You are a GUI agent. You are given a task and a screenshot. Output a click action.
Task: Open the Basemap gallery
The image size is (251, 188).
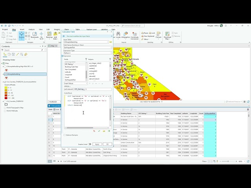(x=49, y=36)
